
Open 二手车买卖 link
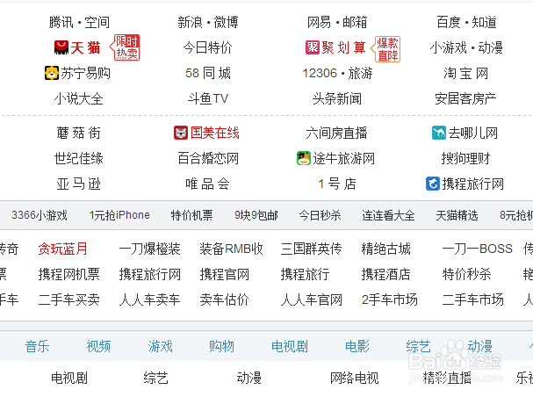click(x=69, y=300)
